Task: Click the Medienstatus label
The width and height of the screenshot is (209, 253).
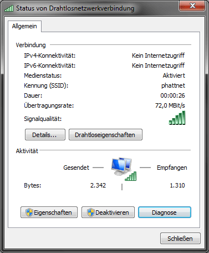Action: tap(43, 75)
